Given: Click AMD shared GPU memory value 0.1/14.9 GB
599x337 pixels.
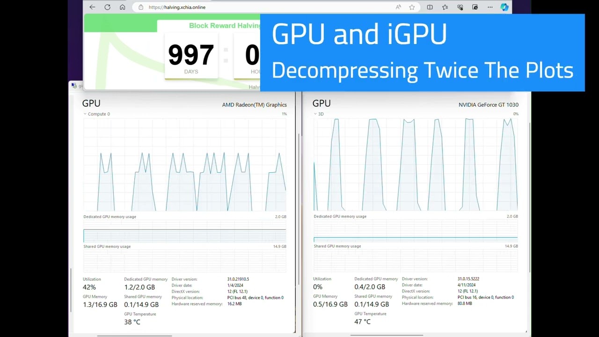Looking at the screenshot, I should click(141, 305).
